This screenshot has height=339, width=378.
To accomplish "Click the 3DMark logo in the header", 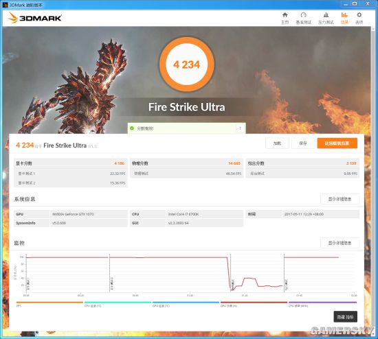I will (35, 18).
